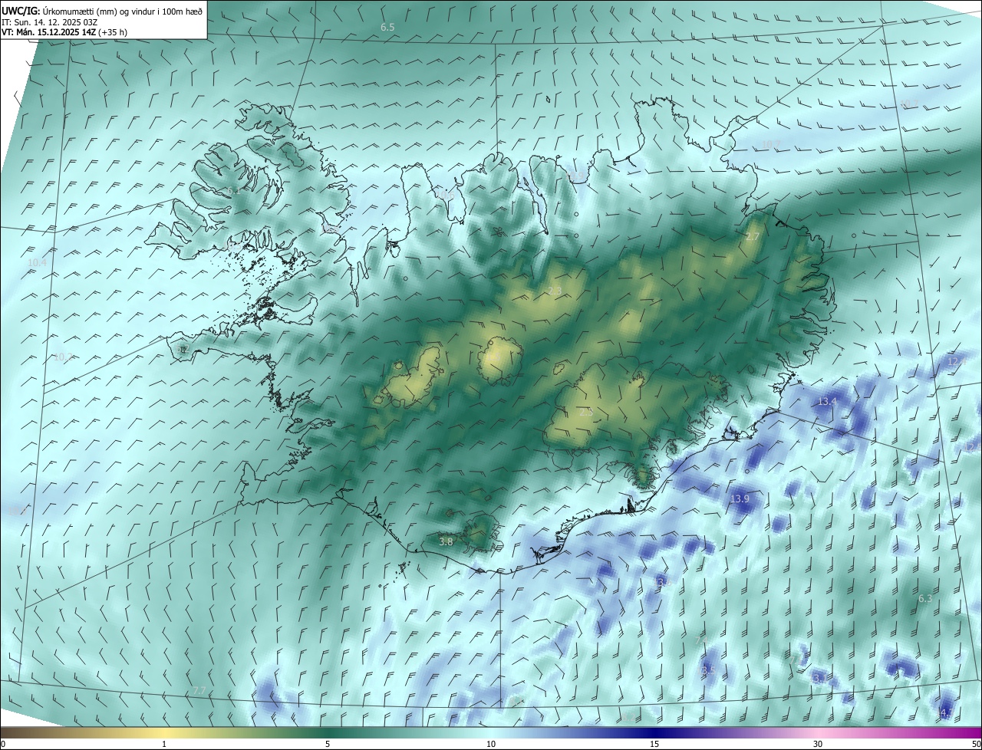The height and width of the screenshot is (750, 982).
Task: Click the 13.5 value label on the map
Action: click(x=706, y=670)
